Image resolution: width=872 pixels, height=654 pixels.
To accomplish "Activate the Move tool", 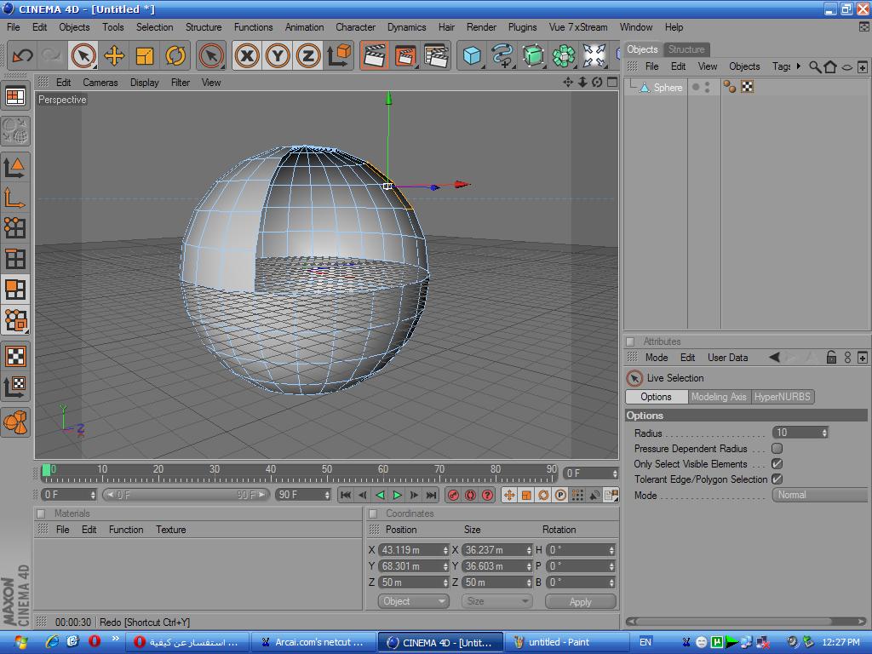I will [114, 55].
